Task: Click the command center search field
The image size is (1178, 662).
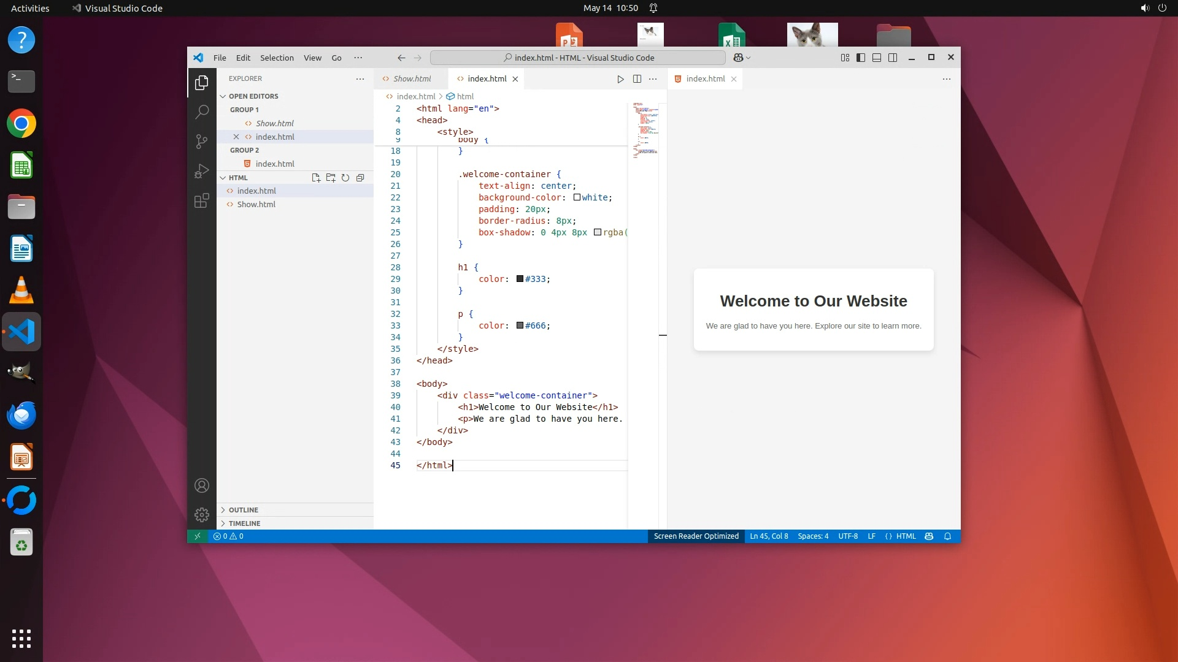Action: (578, 58)
